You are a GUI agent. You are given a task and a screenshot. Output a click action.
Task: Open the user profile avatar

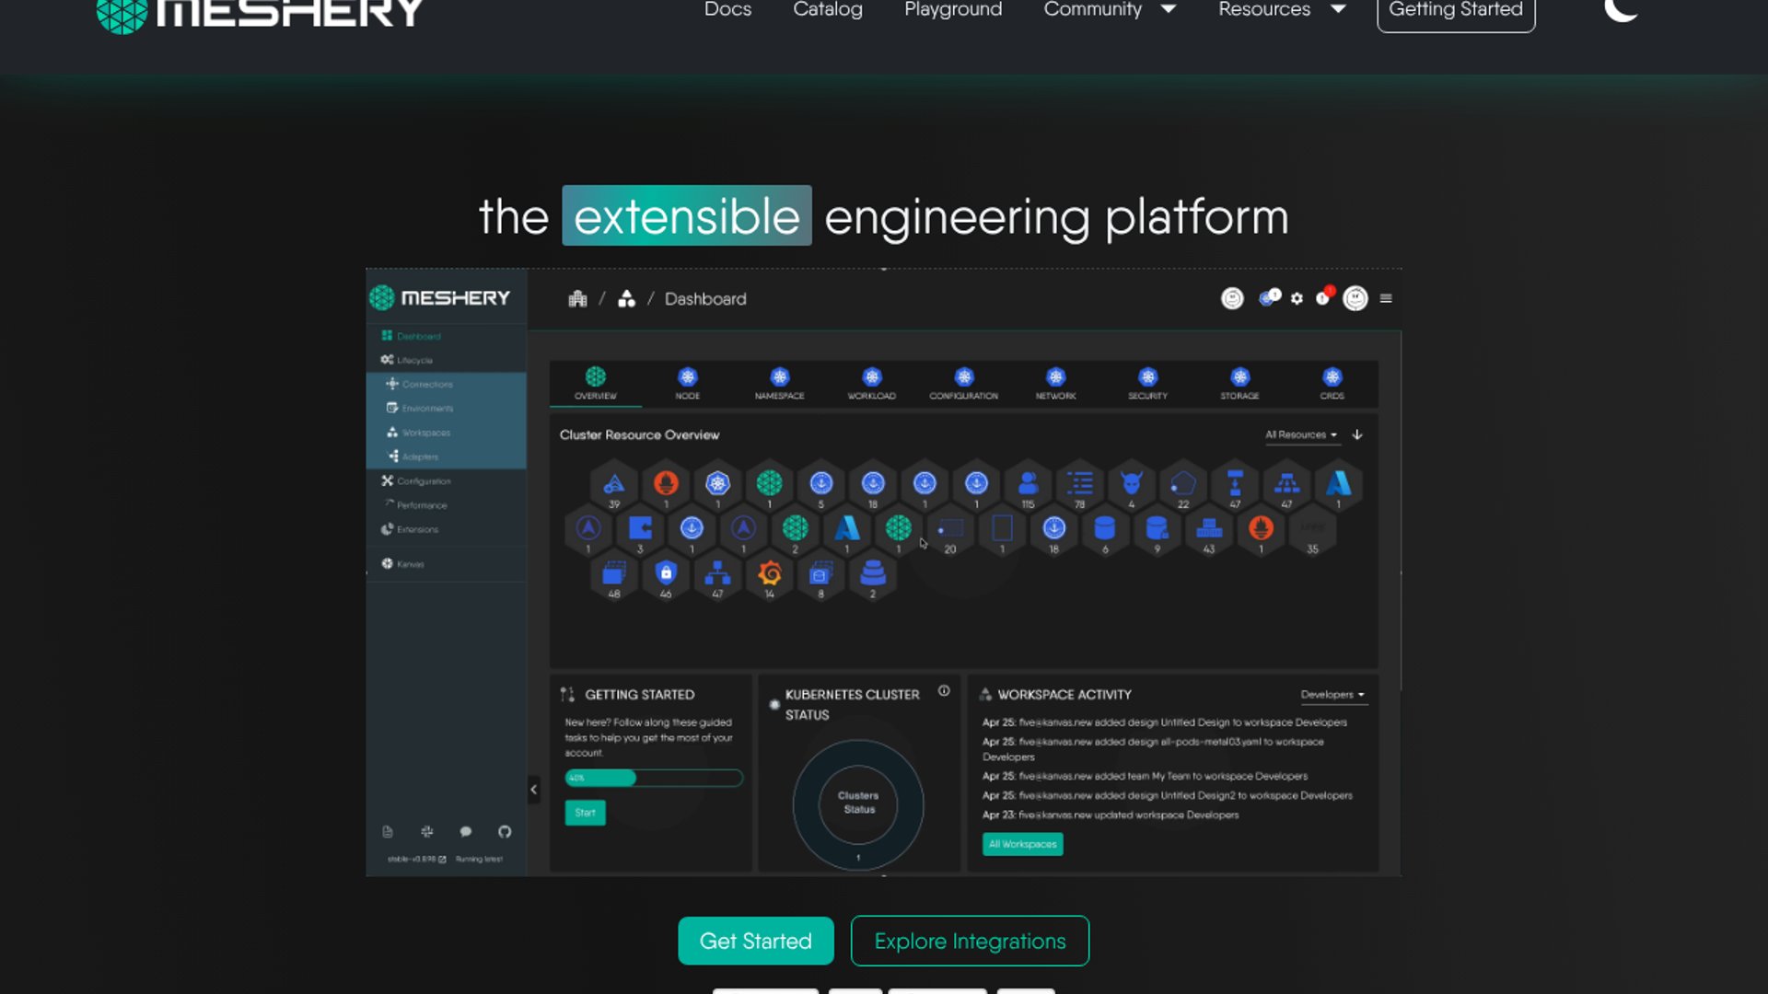[x=1355, y=298]
